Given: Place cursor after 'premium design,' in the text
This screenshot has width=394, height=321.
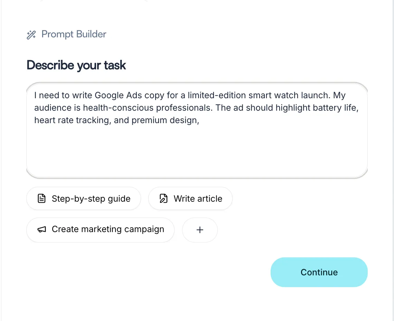Looking at the screenshot, I should pyautogui.click(x=200, y=120).
